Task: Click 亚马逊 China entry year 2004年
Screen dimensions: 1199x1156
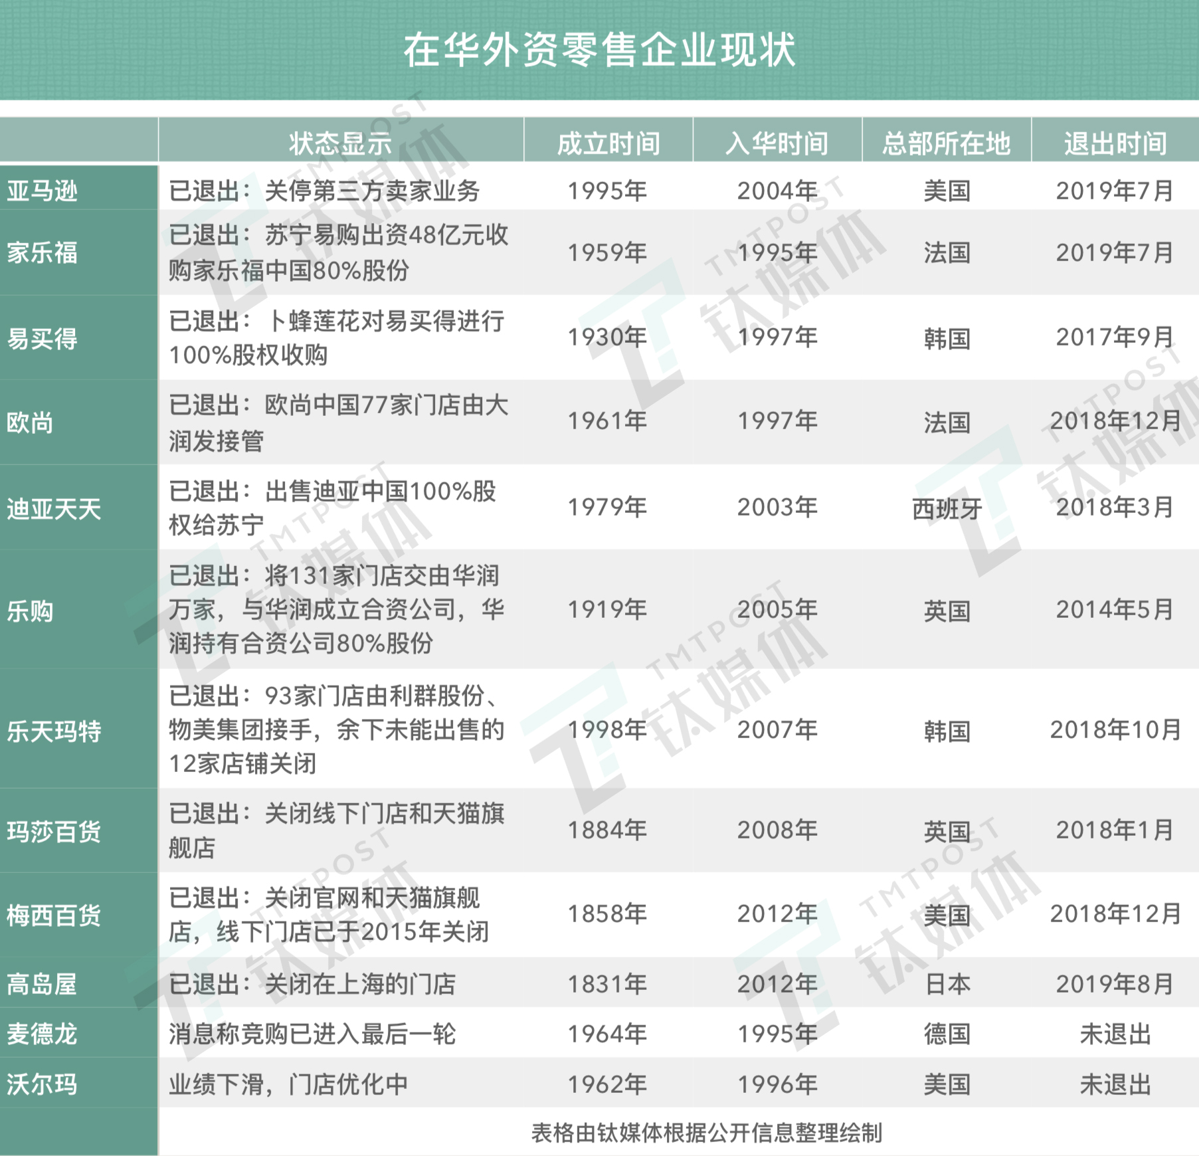Action: [777, 191]
